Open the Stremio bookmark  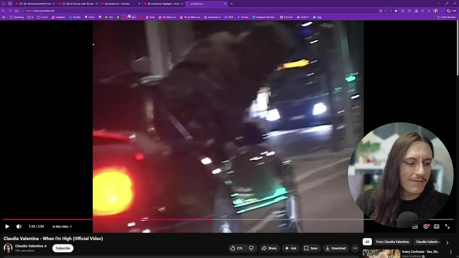[243, 17]
